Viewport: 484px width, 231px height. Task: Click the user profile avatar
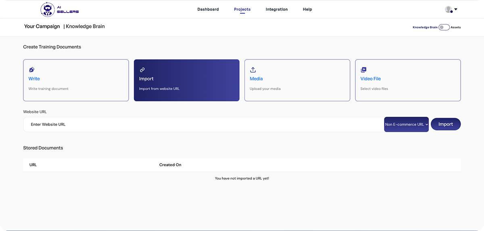coord(448,9)
